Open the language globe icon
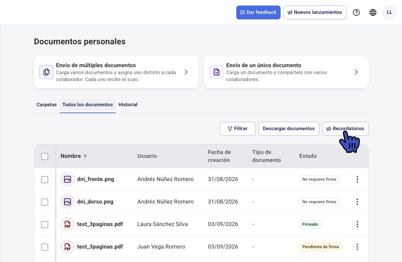The width and height of the screenshot is (402, 262). [x=373, y=12]
